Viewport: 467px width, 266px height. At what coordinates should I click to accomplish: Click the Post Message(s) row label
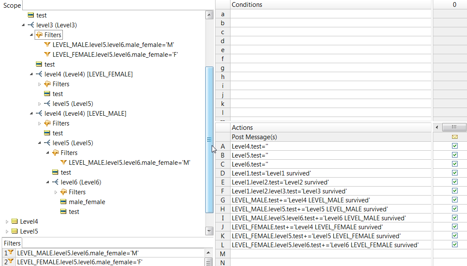(254, 137)
